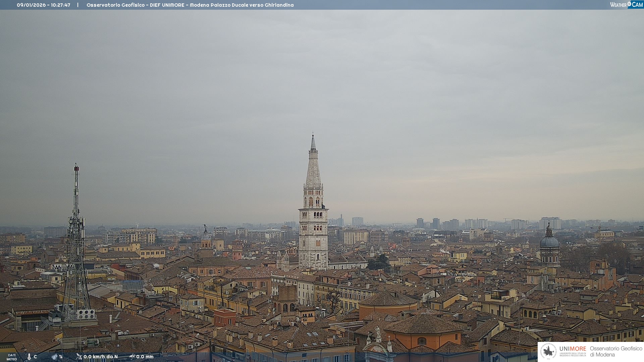Click the UNIMORE university crest emblem
Image resolution: width=644 pixels, height=362 pixels.
tap(548, 351)
